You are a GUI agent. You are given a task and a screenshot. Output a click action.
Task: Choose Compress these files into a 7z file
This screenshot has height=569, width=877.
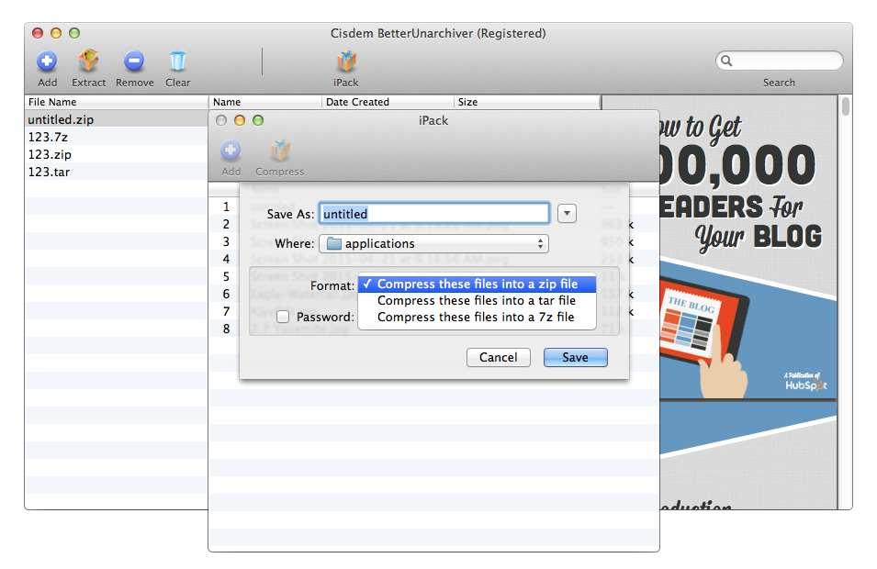pyautogui.click(x=478, y=317)
